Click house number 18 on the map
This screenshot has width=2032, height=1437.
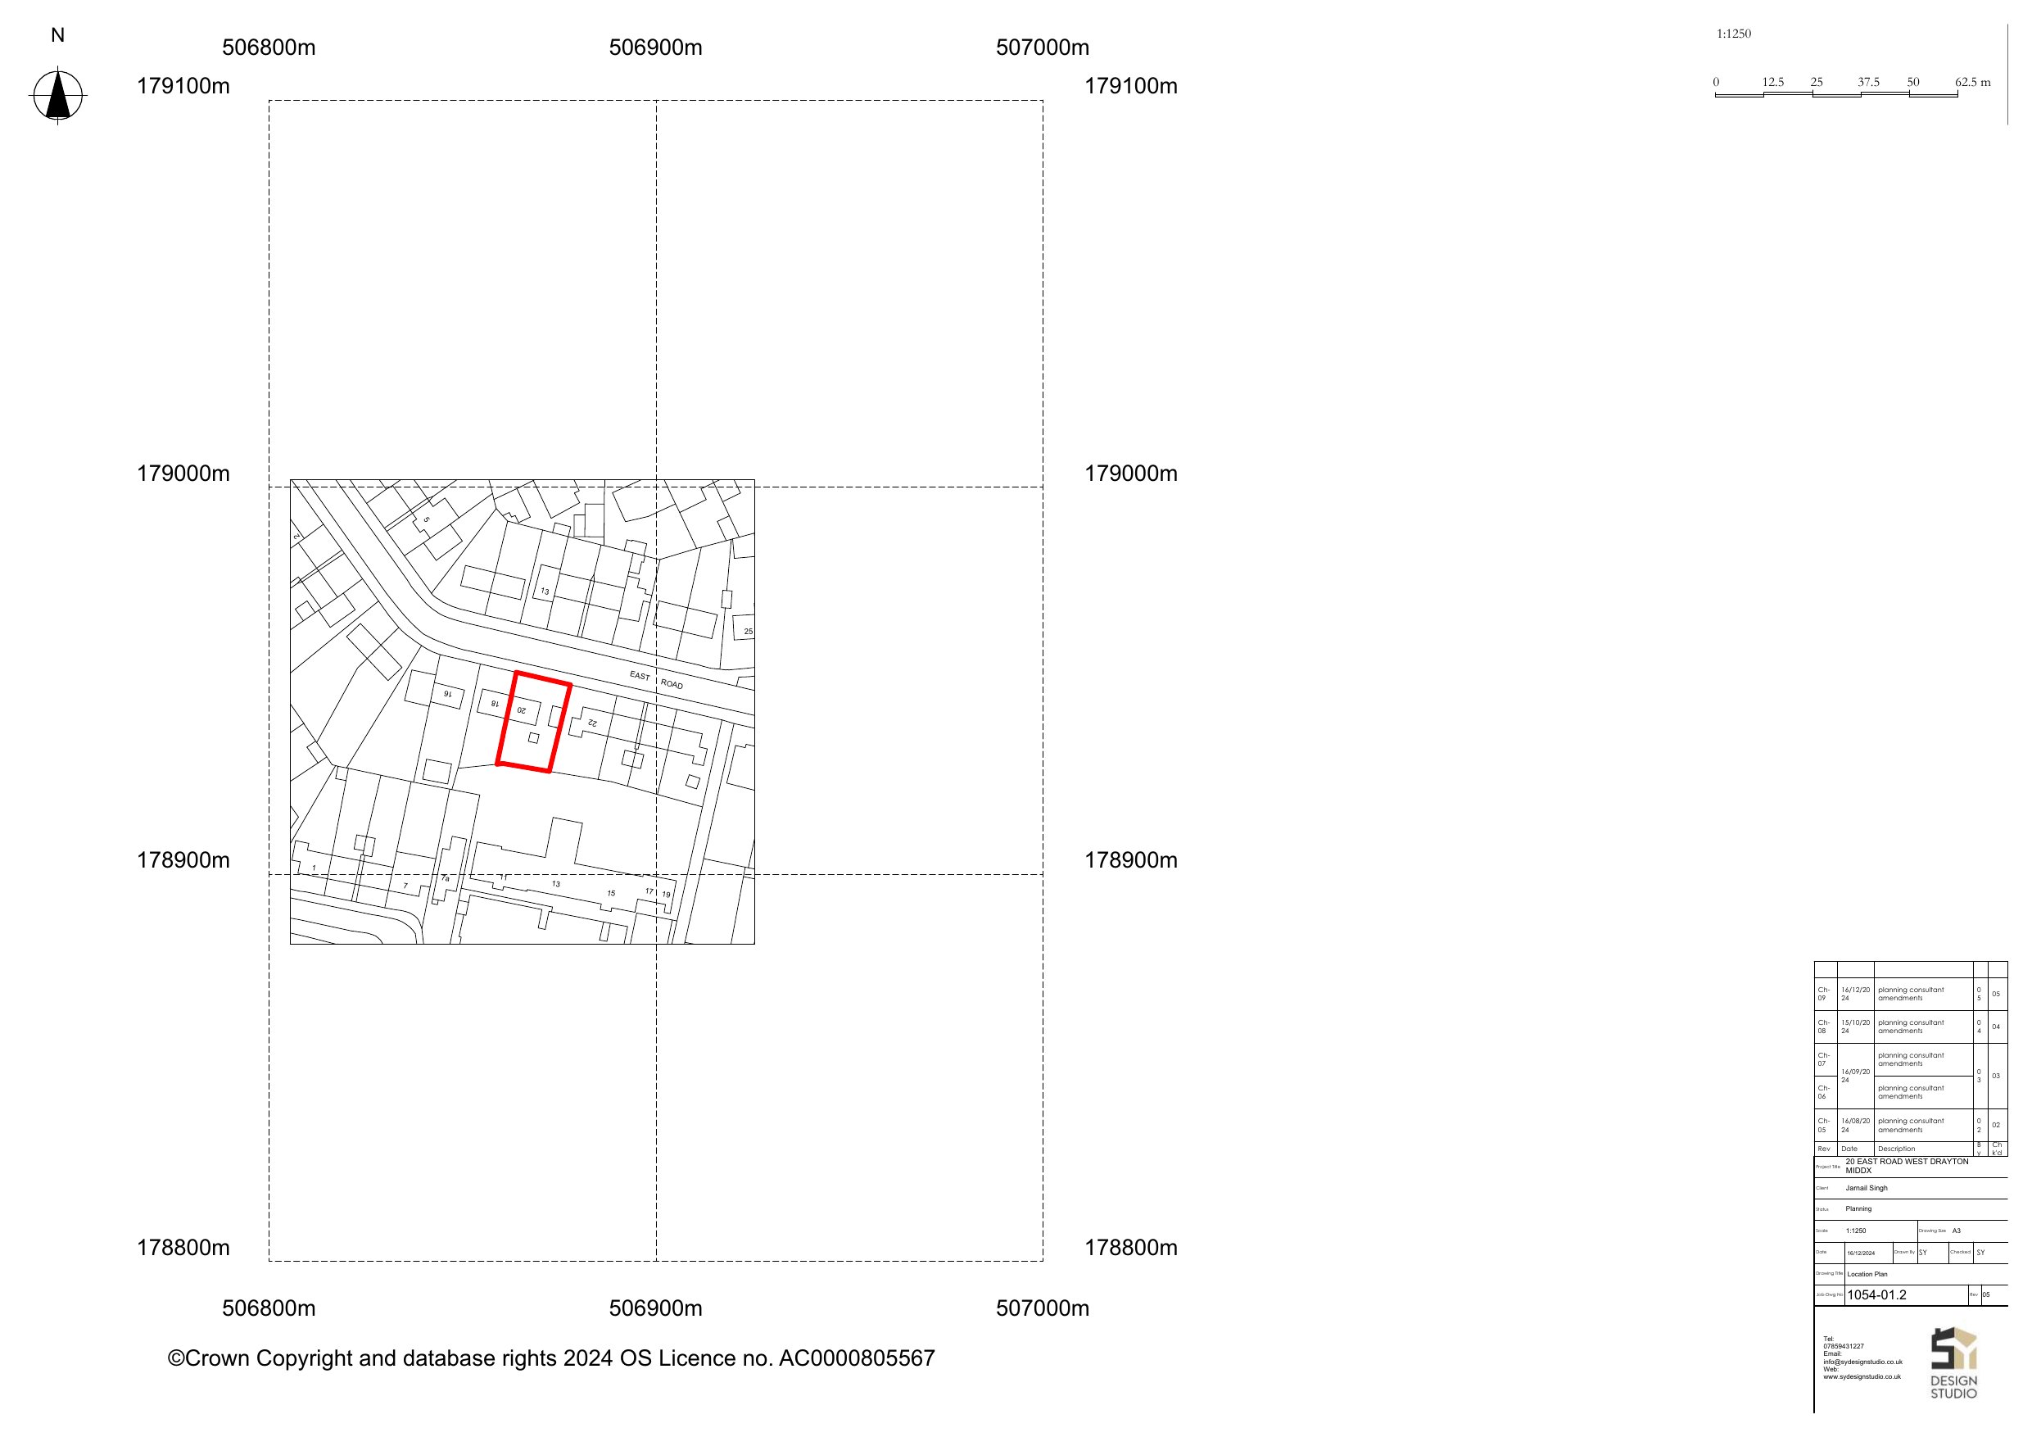[495, 704]
